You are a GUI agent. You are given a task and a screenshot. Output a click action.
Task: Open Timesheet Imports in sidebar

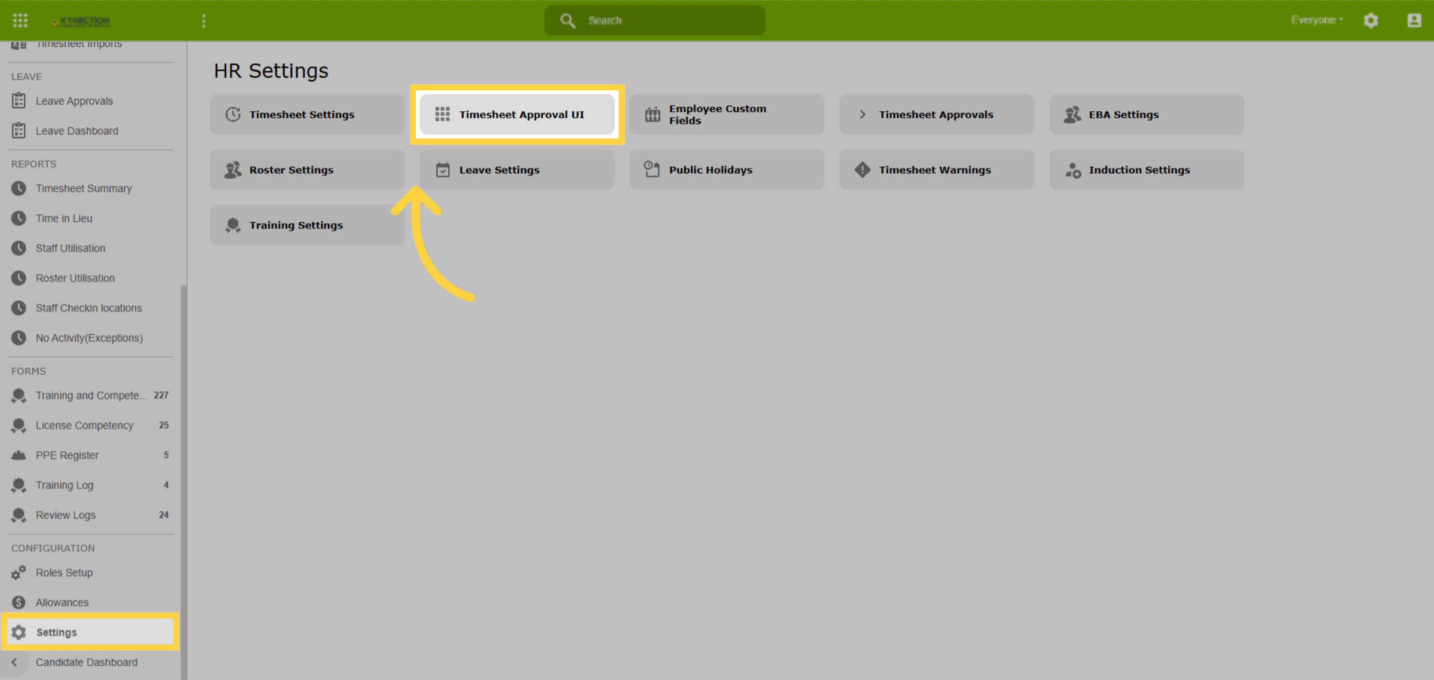(79, 44)
